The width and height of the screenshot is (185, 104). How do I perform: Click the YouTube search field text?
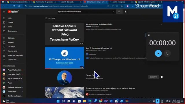click(69, 12)
